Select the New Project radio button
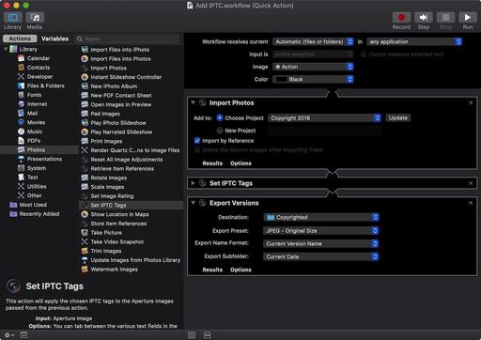The image size is (481, 340). tap(220, 131)
